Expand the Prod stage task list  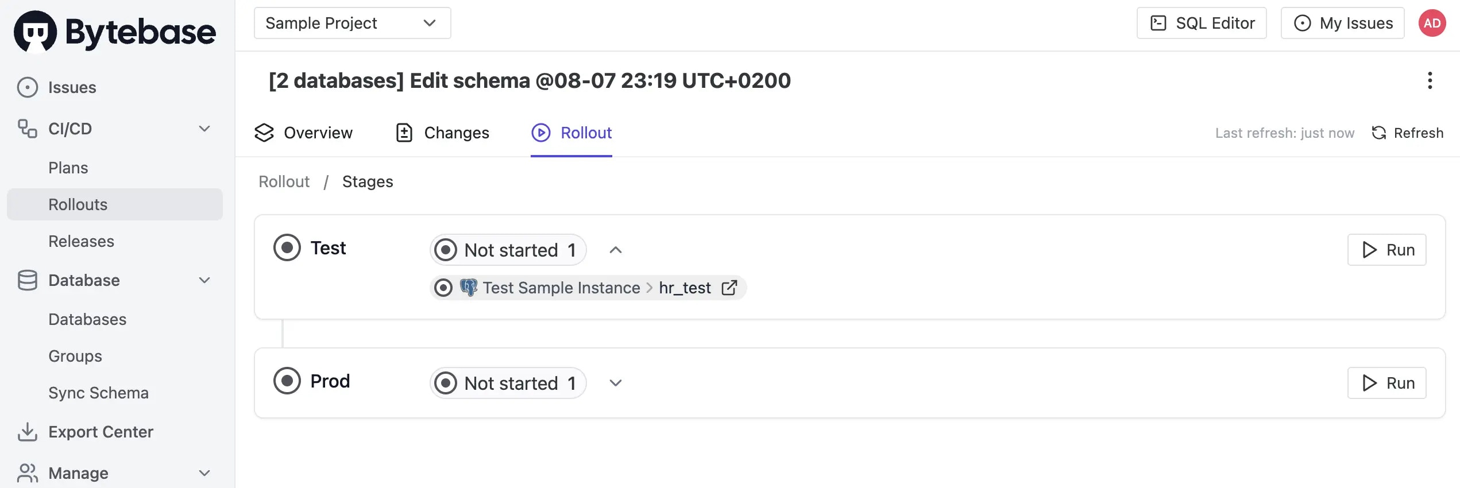615,383
